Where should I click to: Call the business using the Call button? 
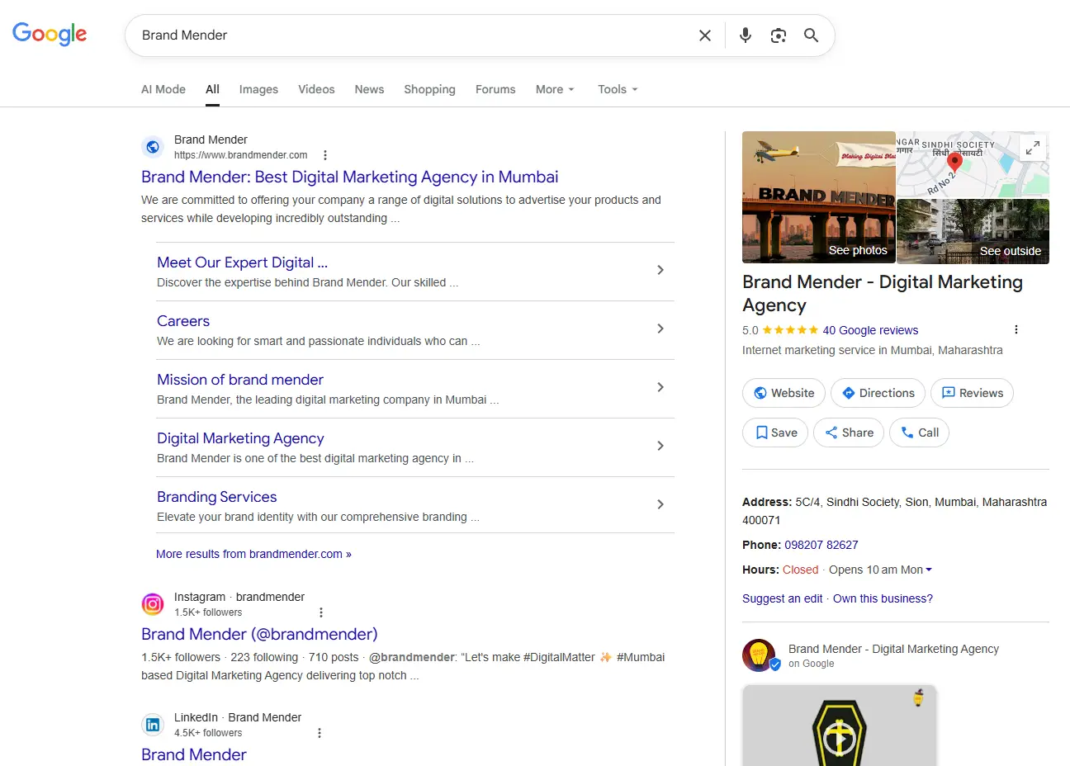pyautogui.click(x=919, y=433)
